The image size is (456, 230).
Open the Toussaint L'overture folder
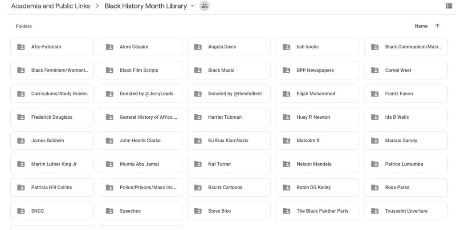pos(406,211)
